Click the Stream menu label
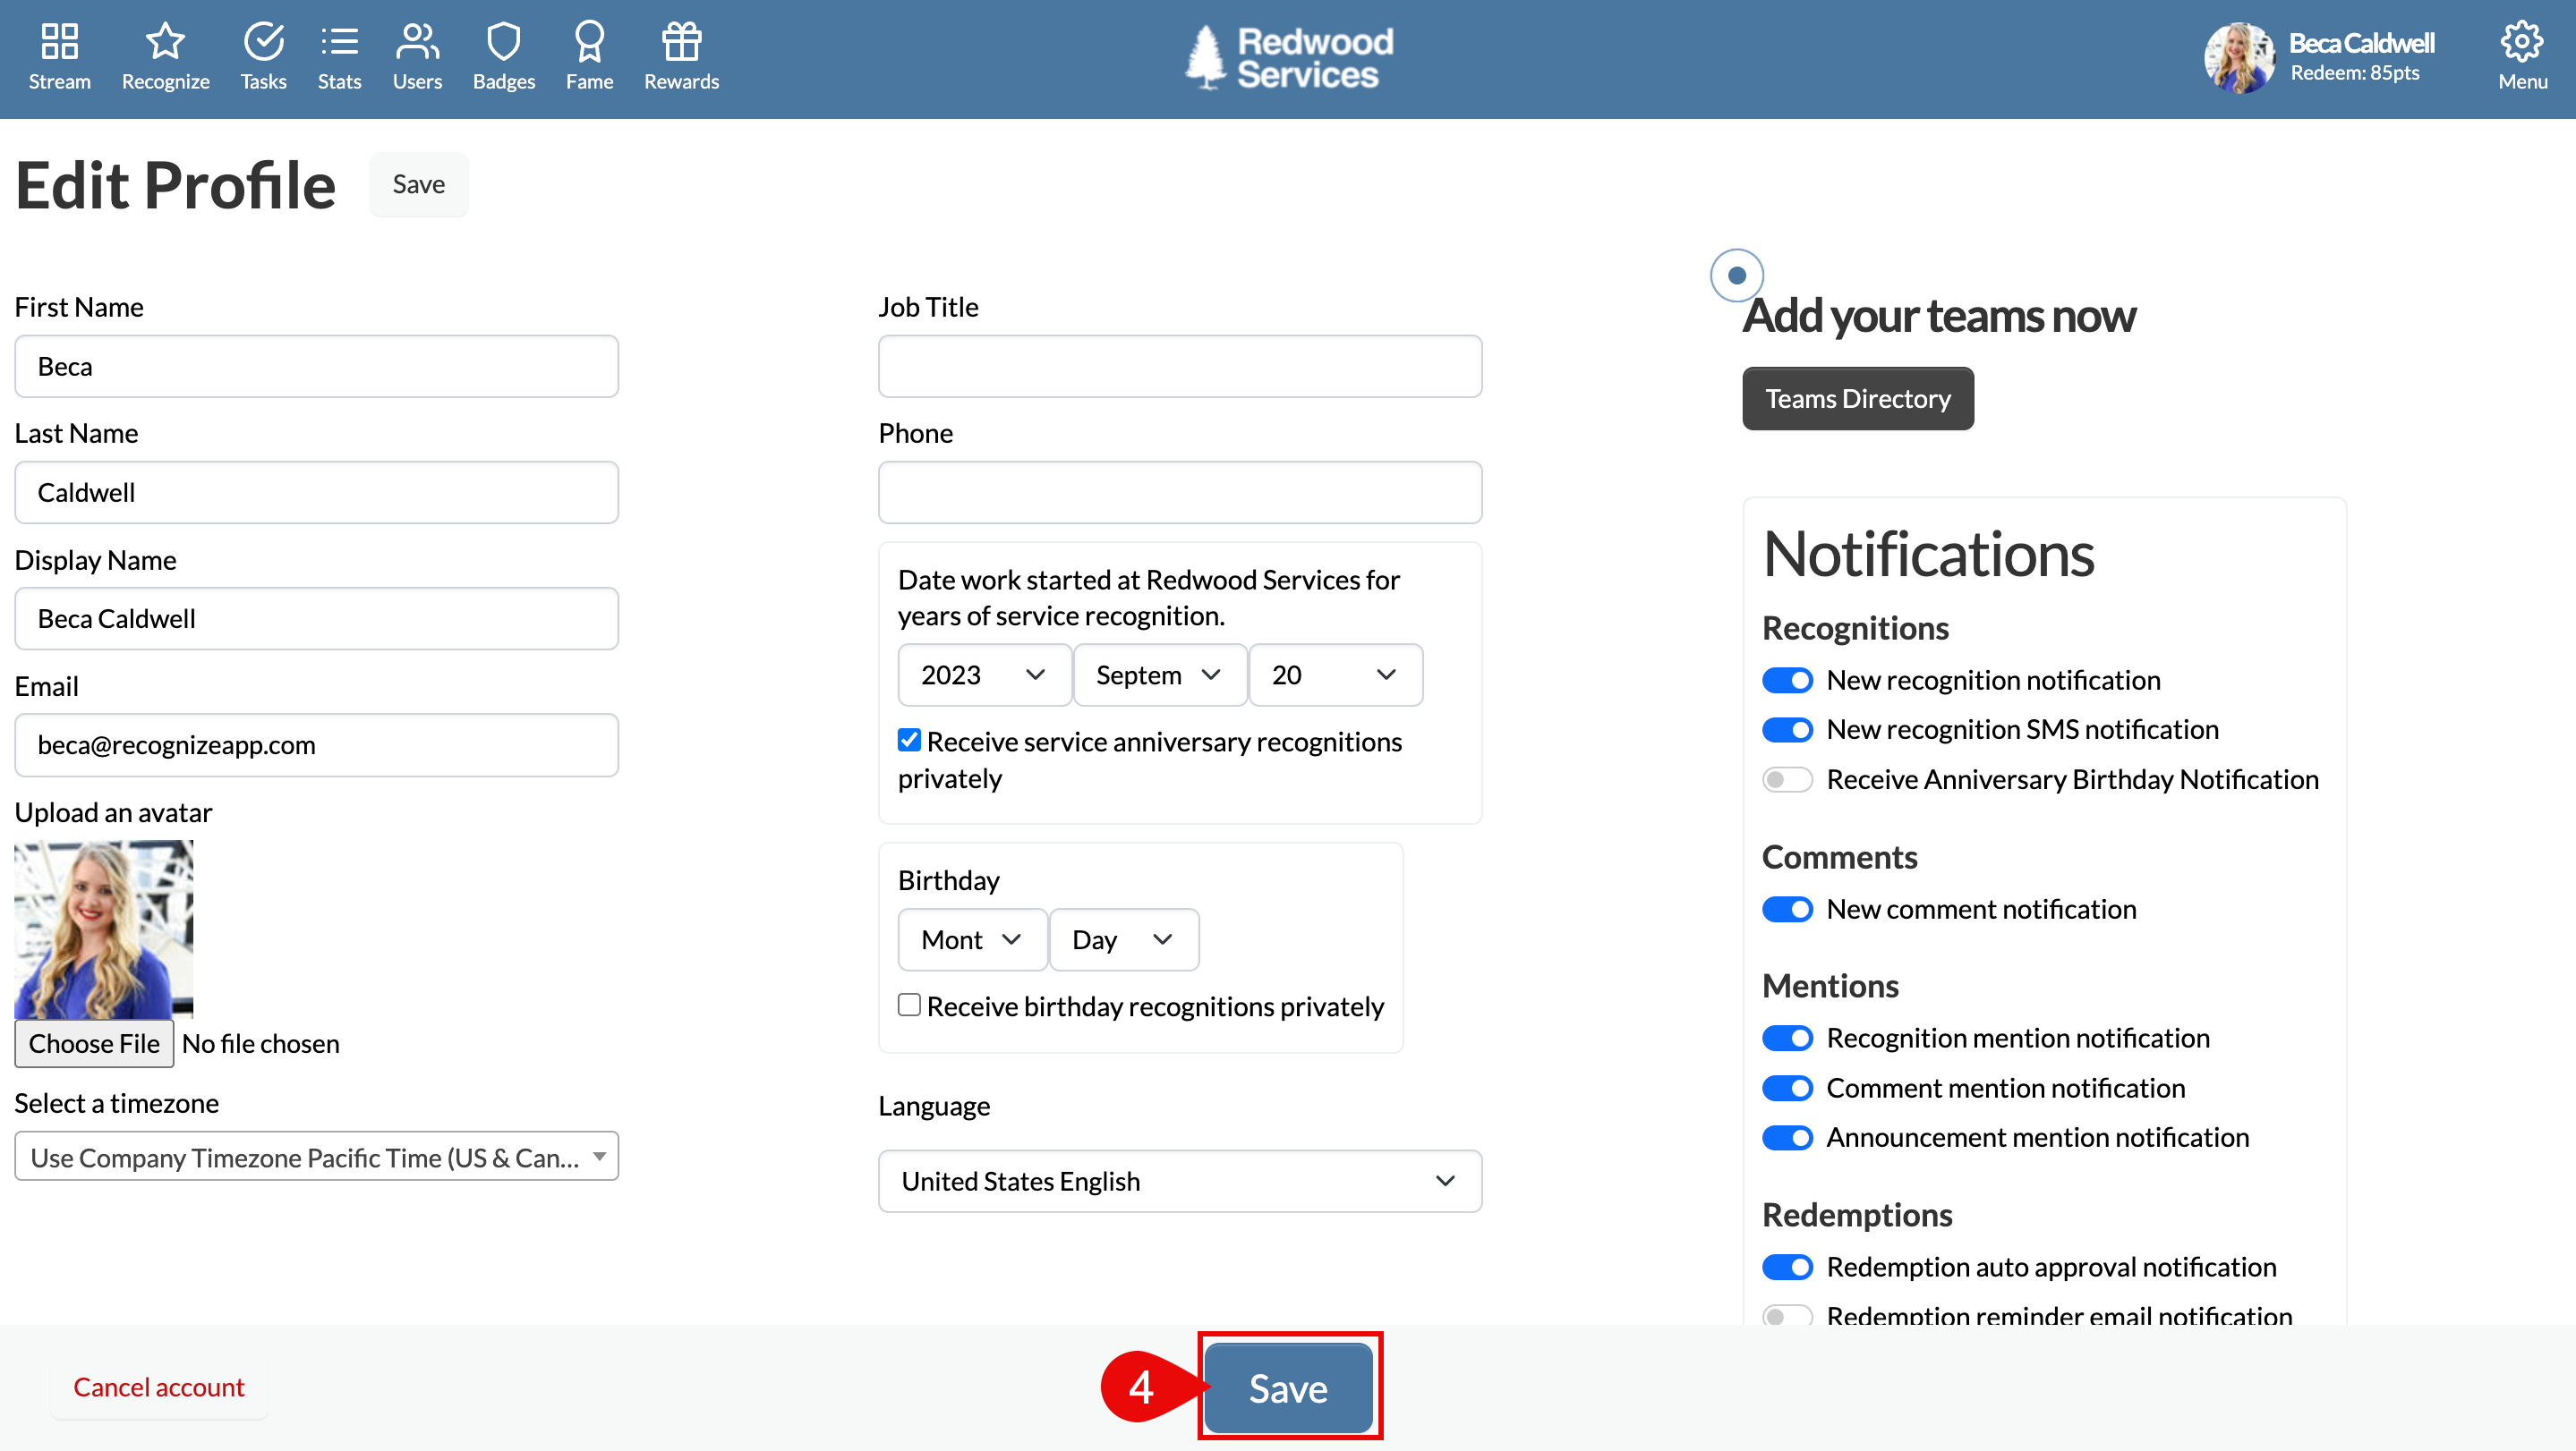Viewport: 2576px width, 1451px height. 59,82
